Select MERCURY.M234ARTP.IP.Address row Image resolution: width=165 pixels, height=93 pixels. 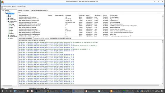click(90, 17)
